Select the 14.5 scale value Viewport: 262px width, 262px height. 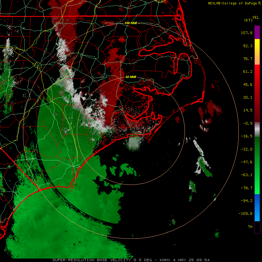(x=248, y=110)
